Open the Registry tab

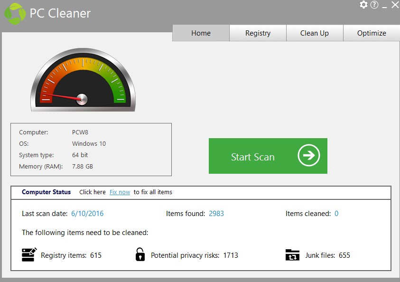(x=258, y=33)
